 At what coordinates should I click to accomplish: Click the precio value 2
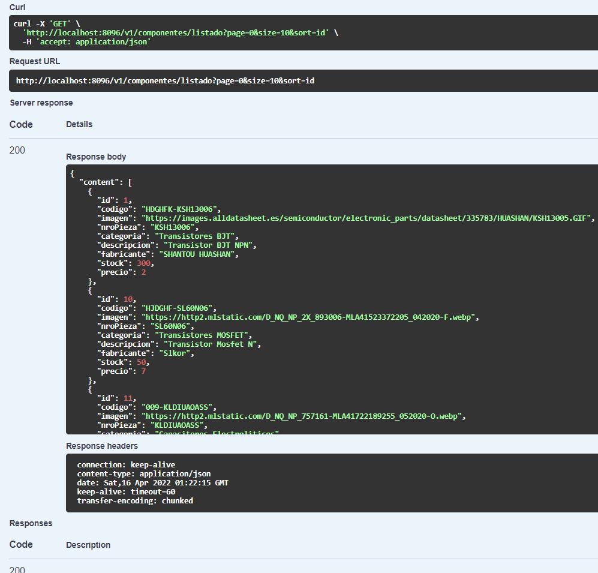[143, 272]
